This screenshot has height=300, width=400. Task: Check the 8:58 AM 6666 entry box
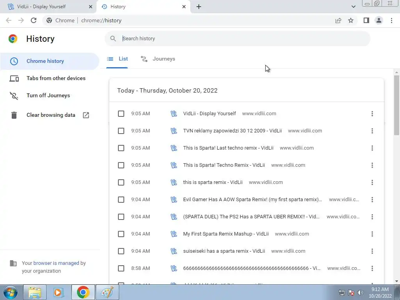pyautogui.click(x=121, y=268)
